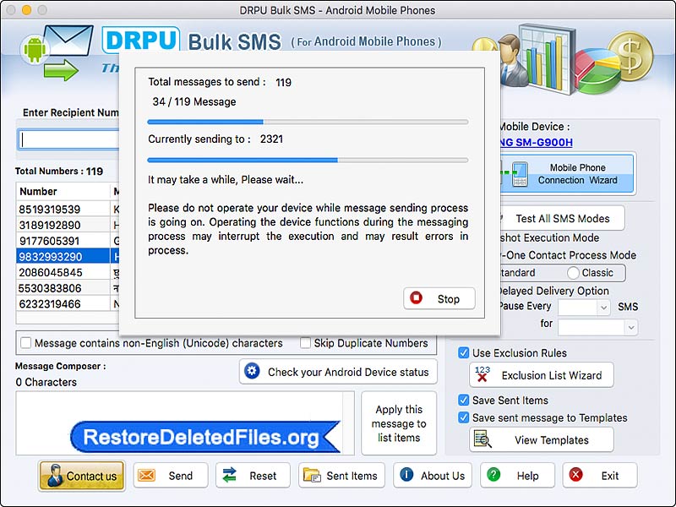Open Sent Items
Viewport: 676px width, 507px height.
[x=341, y=476]
